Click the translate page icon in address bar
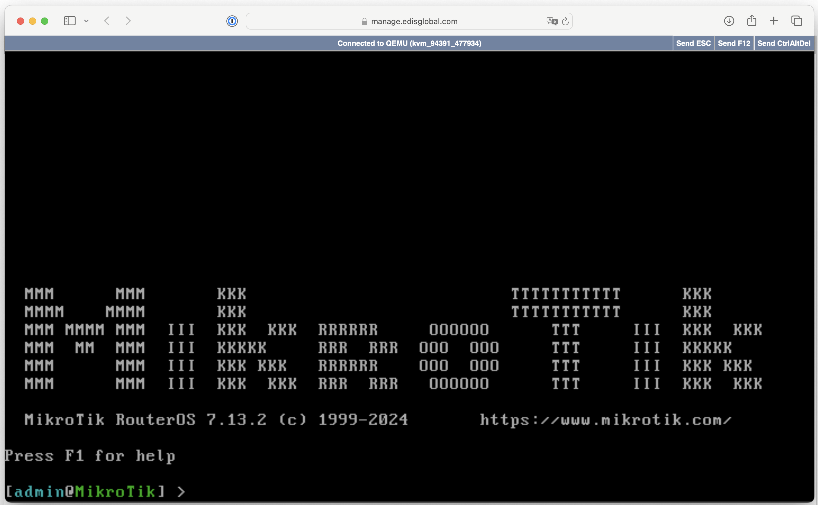The width and height of the screenshot is (818, 505). 552,21
